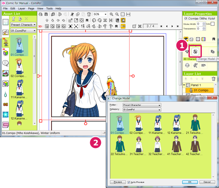Toggle the yellow highlighted snap icon in toolbar
The height and width of the screenshot is (188, 219).
click(x=123, y=20)
